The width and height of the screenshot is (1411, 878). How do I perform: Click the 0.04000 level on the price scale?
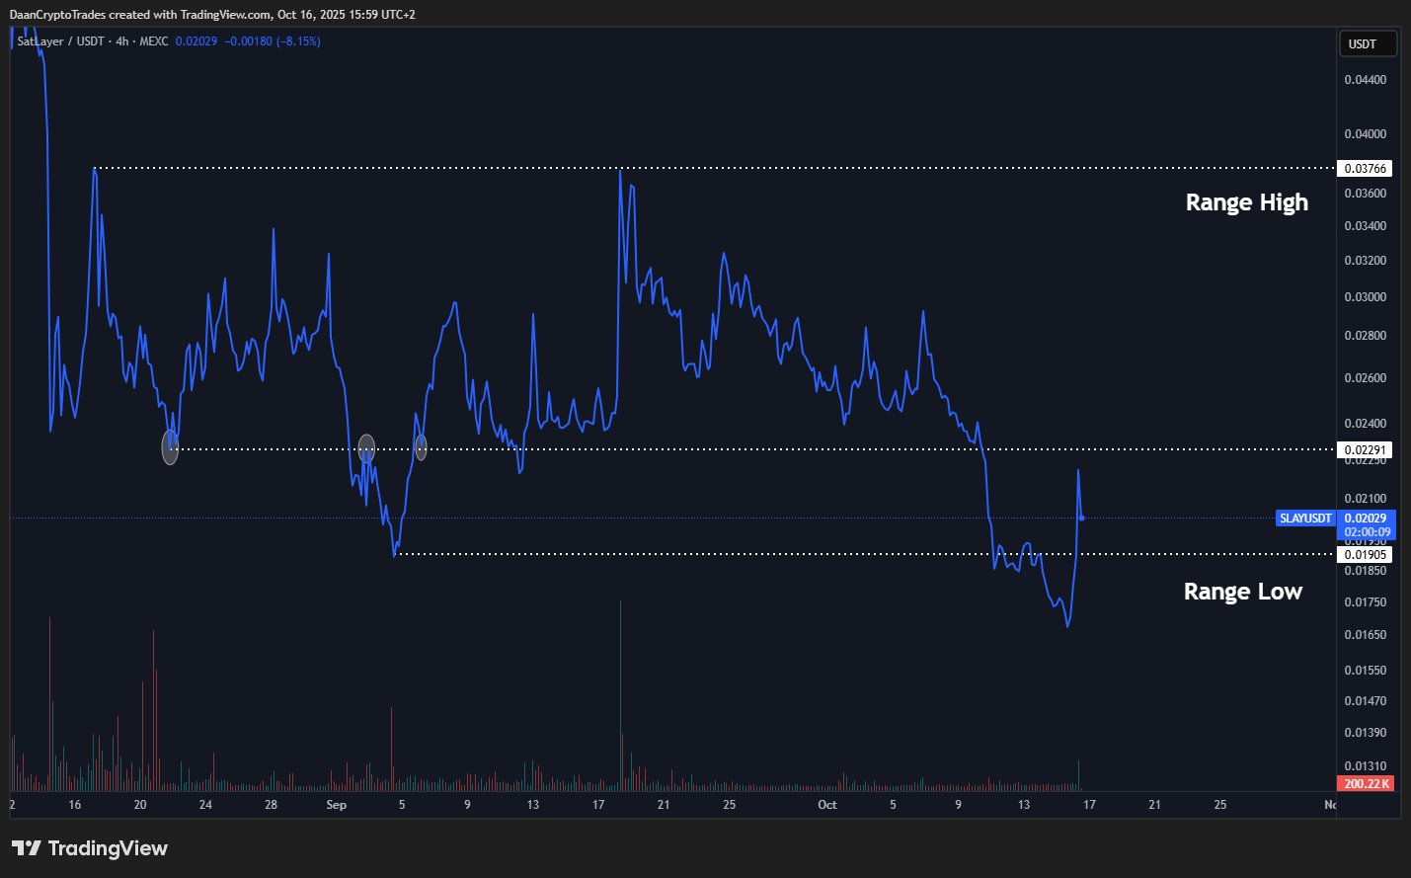(x=1365, y=134)
